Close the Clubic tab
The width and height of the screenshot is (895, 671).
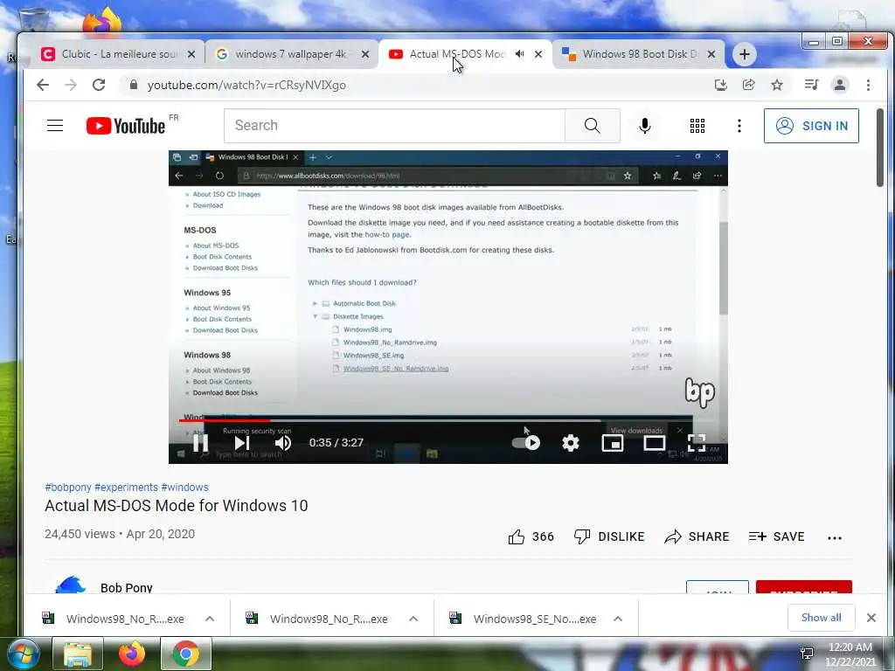[x=191, y=54]
